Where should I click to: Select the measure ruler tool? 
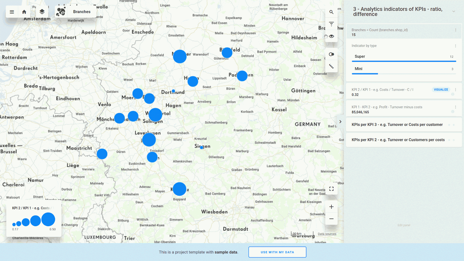[331, 66]
